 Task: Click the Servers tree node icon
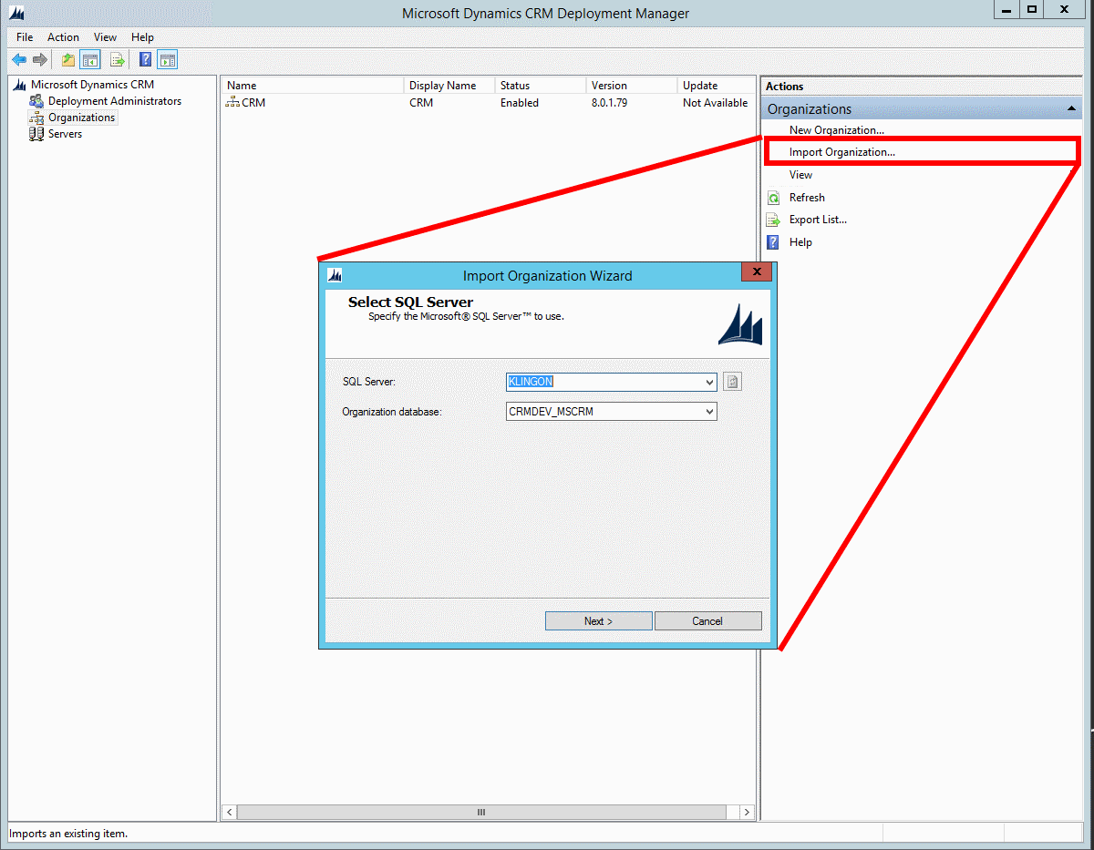tap(36, 134)
